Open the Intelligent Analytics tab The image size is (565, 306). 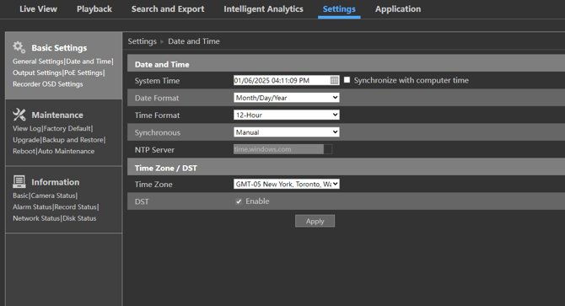tap(263, 9)
